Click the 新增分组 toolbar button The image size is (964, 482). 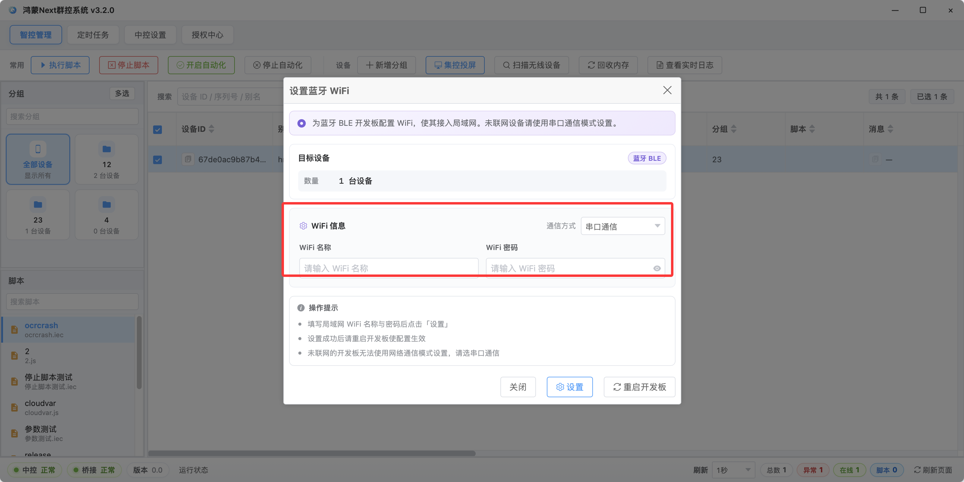[x=386, y=65]
